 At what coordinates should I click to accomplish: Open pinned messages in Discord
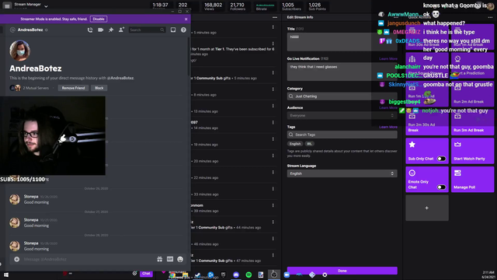111,30
